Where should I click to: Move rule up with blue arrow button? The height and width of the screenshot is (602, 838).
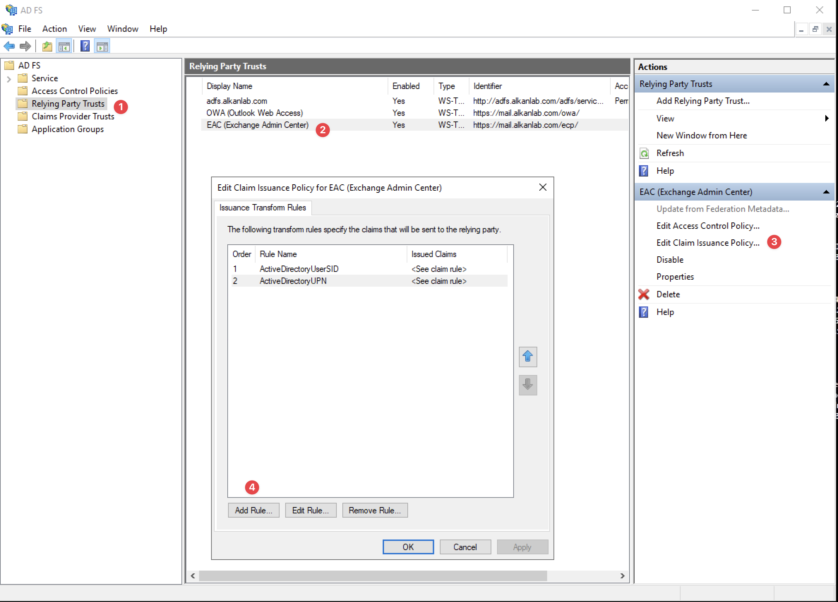click(527, 357)
